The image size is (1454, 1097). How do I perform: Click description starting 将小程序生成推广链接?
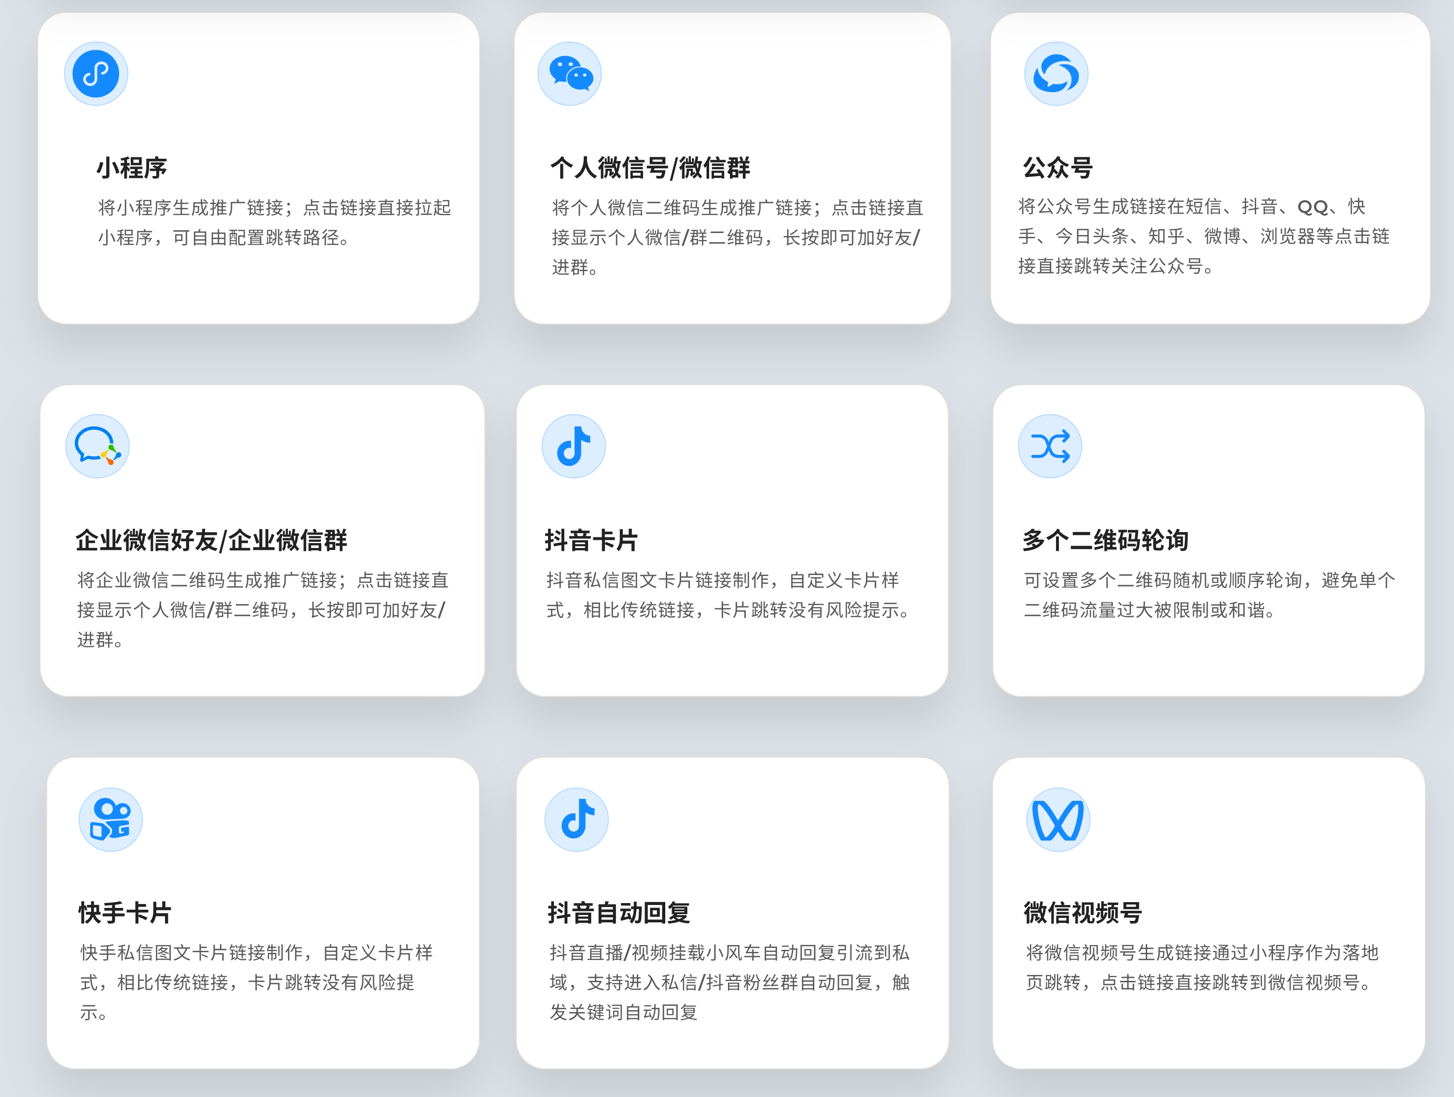pyautogui.click(x=275, y=222)
